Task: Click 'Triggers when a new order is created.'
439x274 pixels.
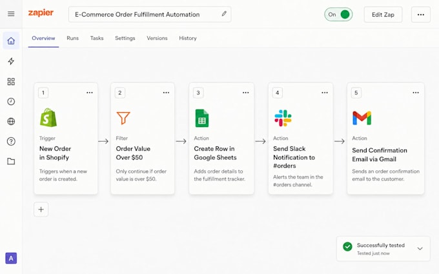Action: [63, 175]
